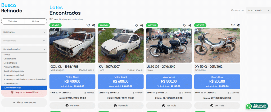Screen dimensions: 271x112
Task: Open the Ordenar por Data de início dropdown
Action: [x=258, y=10]
